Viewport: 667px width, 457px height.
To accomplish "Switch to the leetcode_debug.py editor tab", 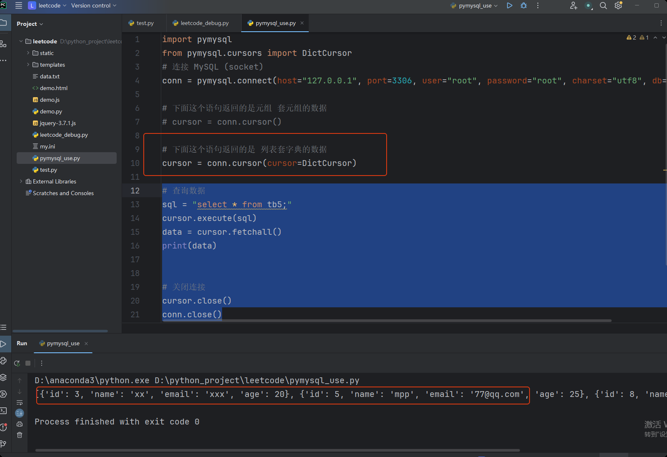I will pos(201,23).
